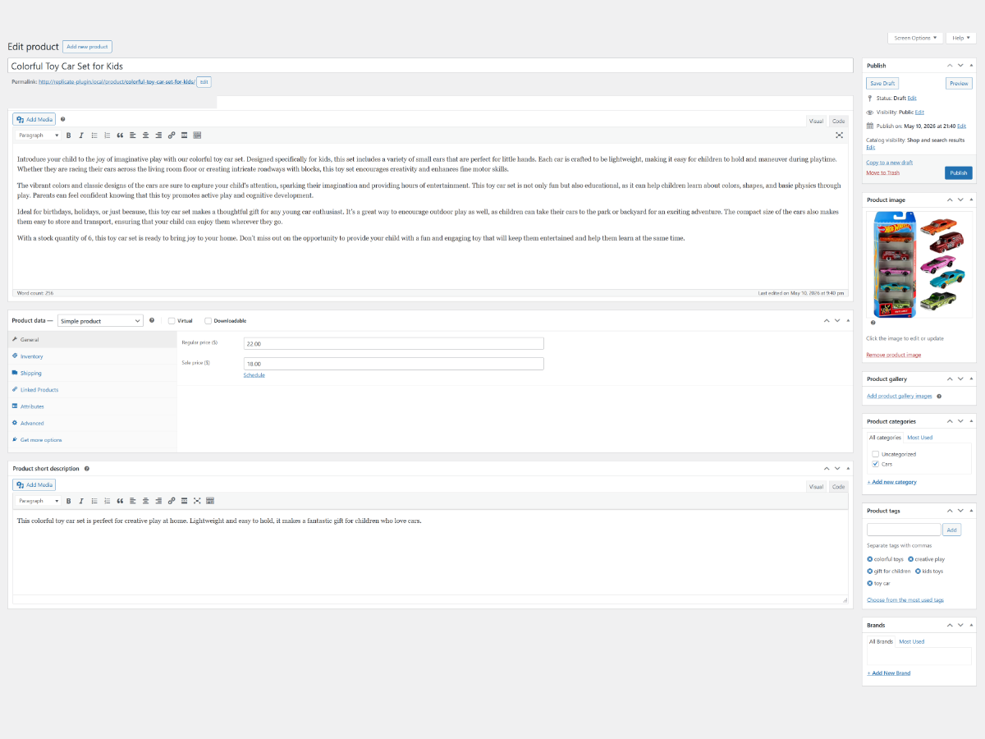
Task: Align text left in main description toolbar
Action: pyautogui.click(x=133, y=135)
